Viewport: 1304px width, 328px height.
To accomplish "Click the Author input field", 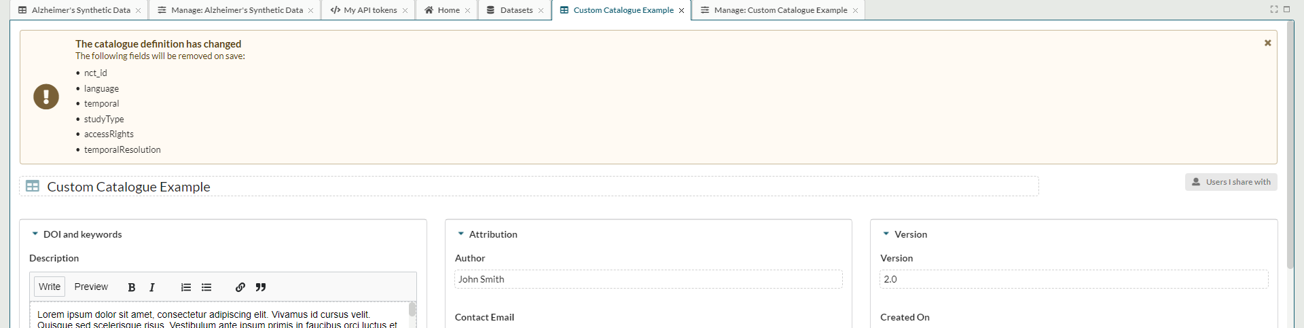I will point(648,279).
